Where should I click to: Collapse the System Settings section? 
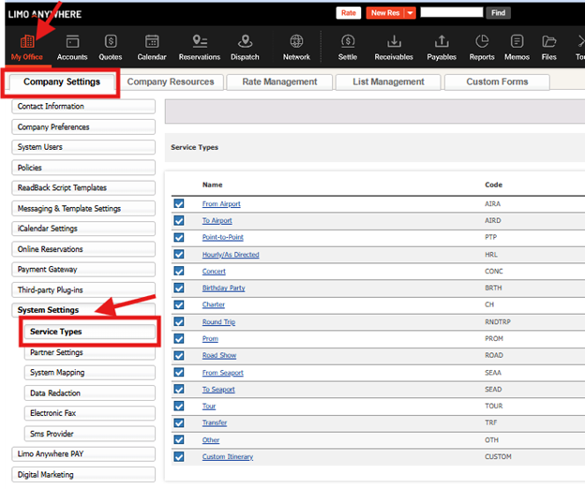tap(49, 310)
